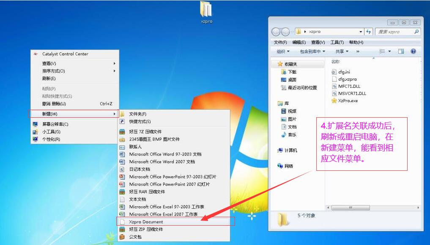Open 桌面 in favorites sidebar

[289, 80]
